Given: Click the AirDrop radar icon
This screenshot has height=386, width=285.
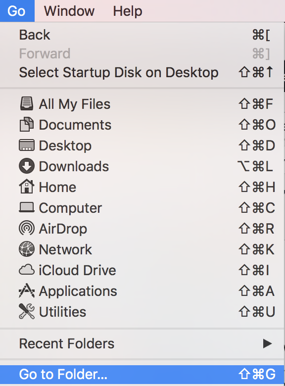Looking at the screenshot, I should [x=27, y=228].
